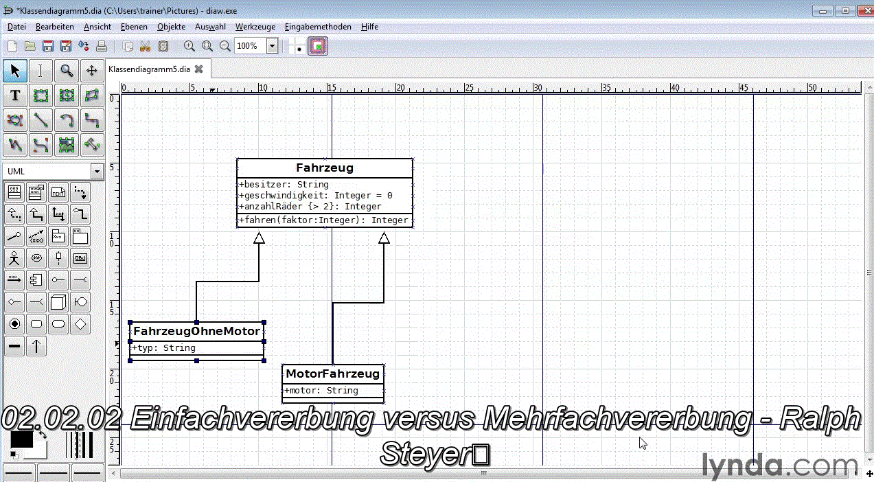Export the diagram using export icon
This screenshot has height=482, width=874.
(84, 46)
